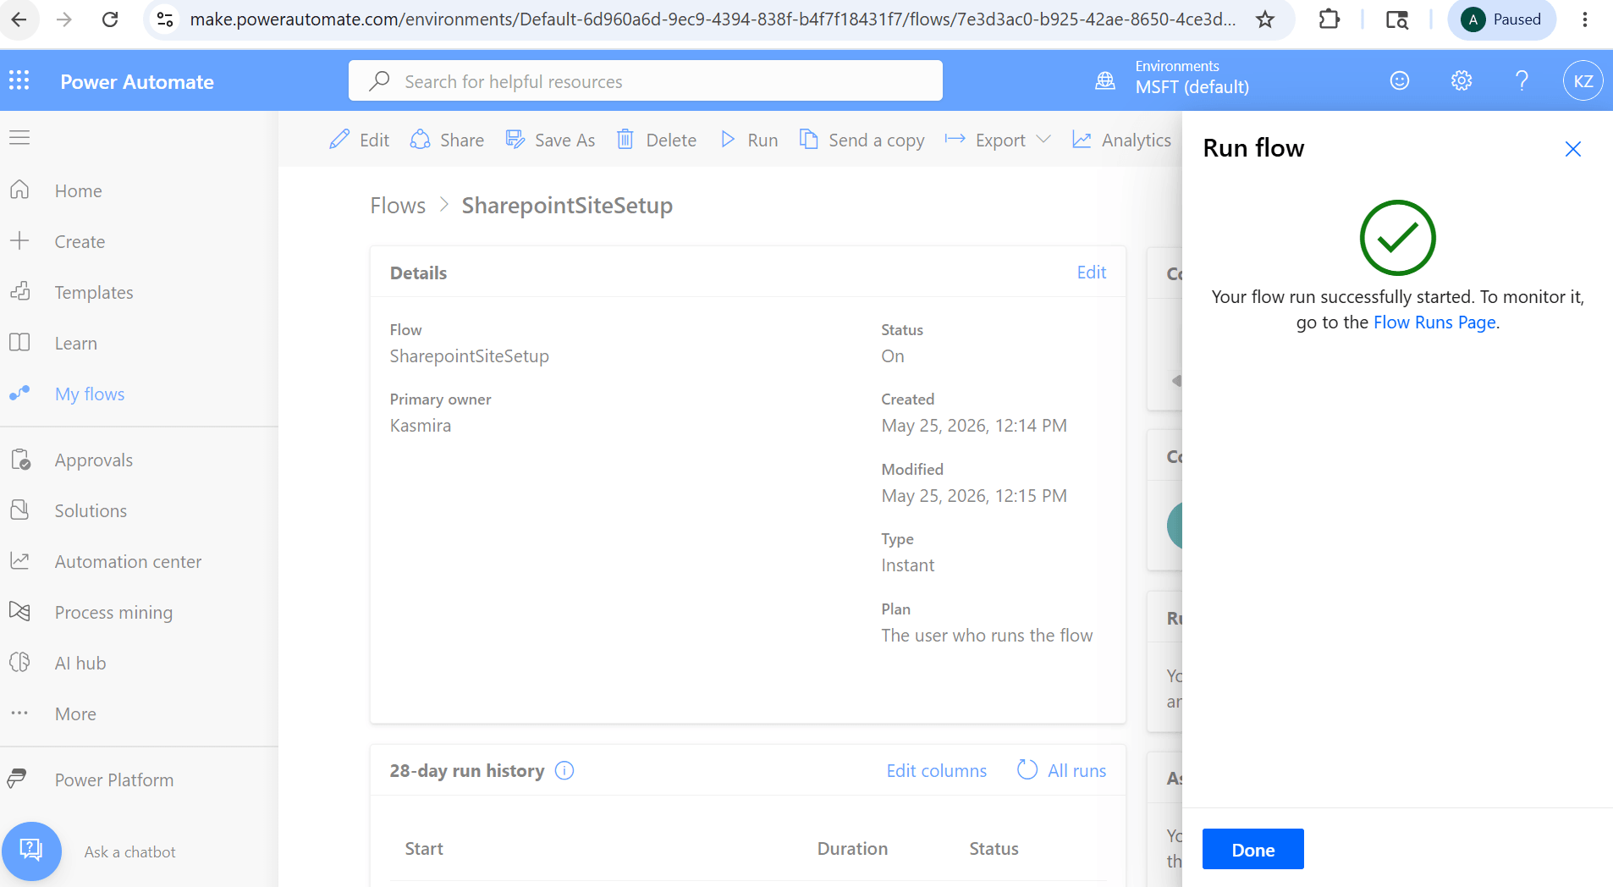Close the Run flow panel
Screen dimensions: 1613x887
pos(1573,149)
